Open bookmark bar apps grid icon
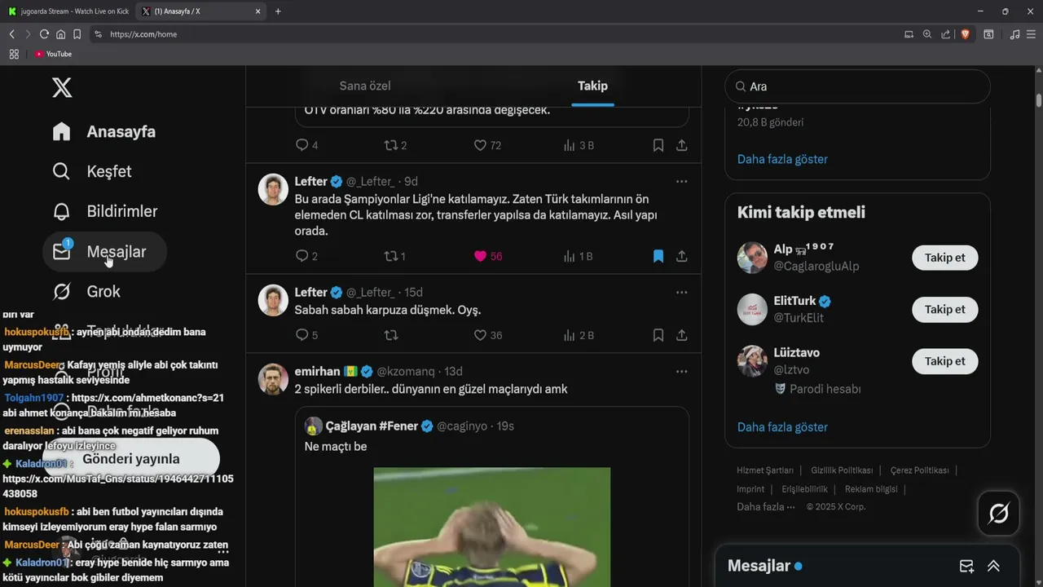 coord(14,54)
